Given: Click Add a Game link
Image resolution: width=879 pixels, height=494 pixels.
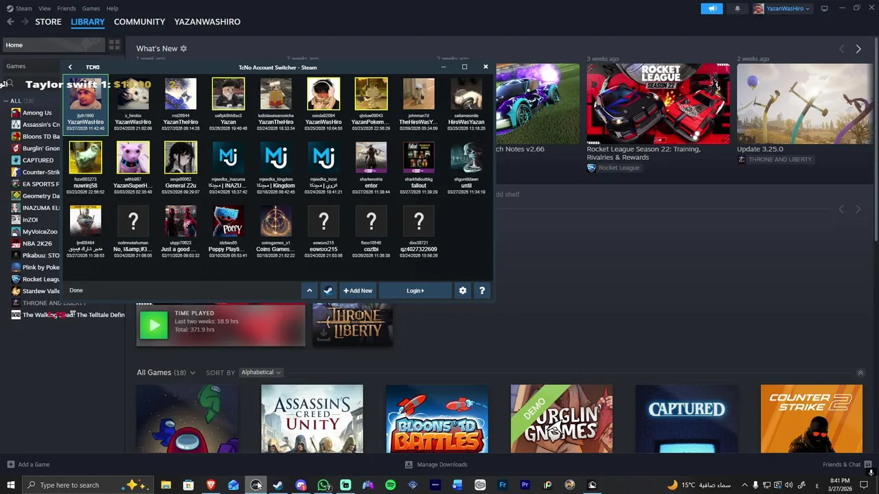Looking at the screenshot, I should pyautogui.click(x=29, y=464).
